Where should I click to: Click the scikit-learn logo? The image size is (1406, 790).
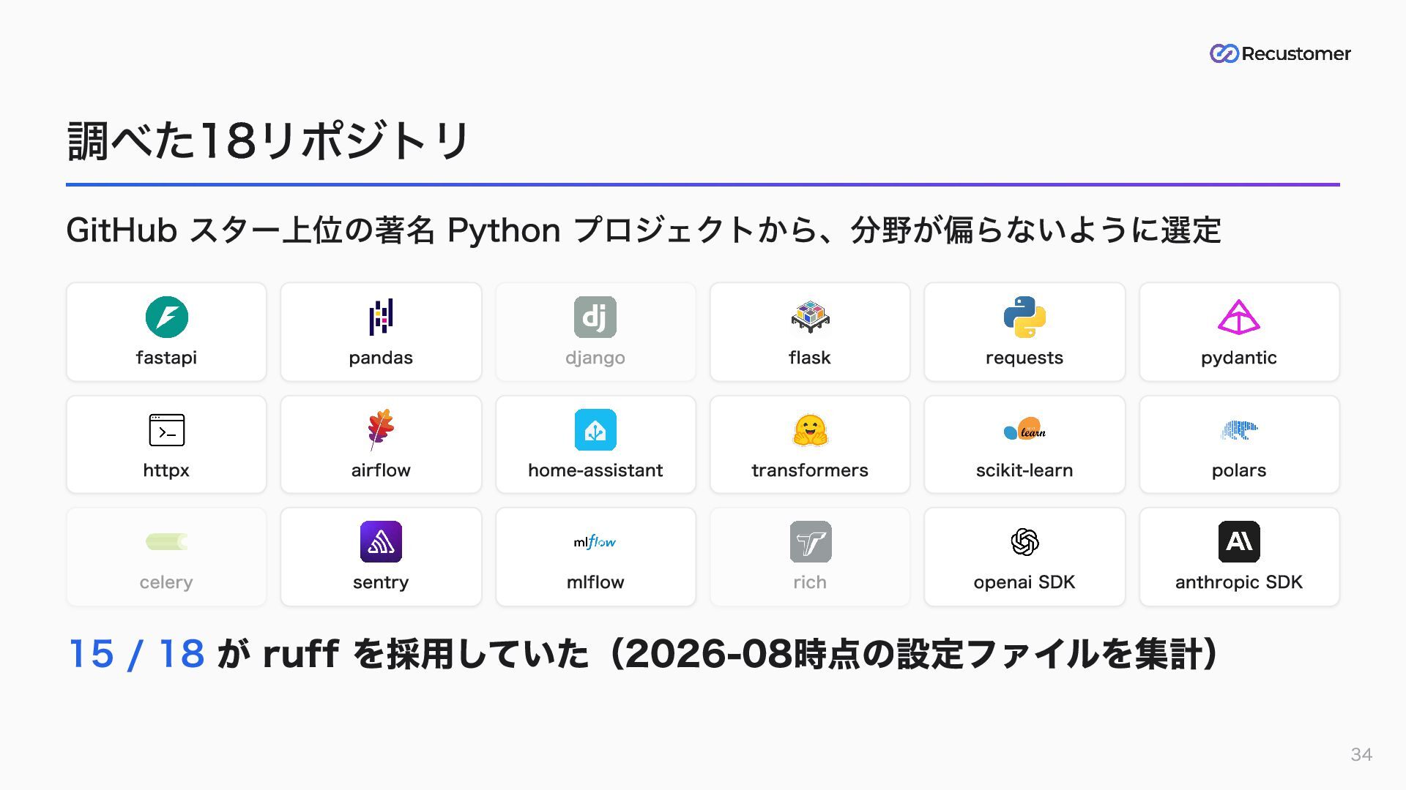(x=1024, y=429)
